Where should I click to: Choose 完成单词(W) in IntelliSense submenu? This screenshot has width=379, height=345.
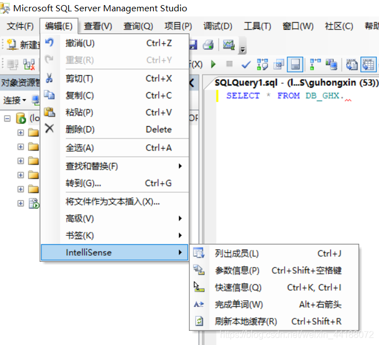tap(274, 304)
